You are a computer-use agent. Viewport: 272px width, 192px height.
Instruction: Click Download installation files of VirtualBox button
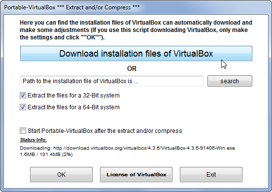coord(136,53)
